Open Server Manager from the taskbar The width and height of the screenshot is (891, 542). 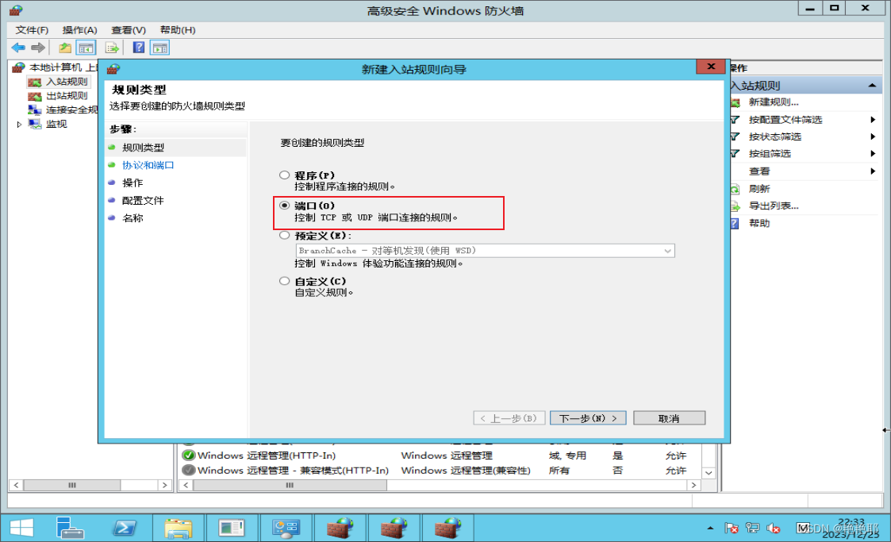[x=70, y=528]
